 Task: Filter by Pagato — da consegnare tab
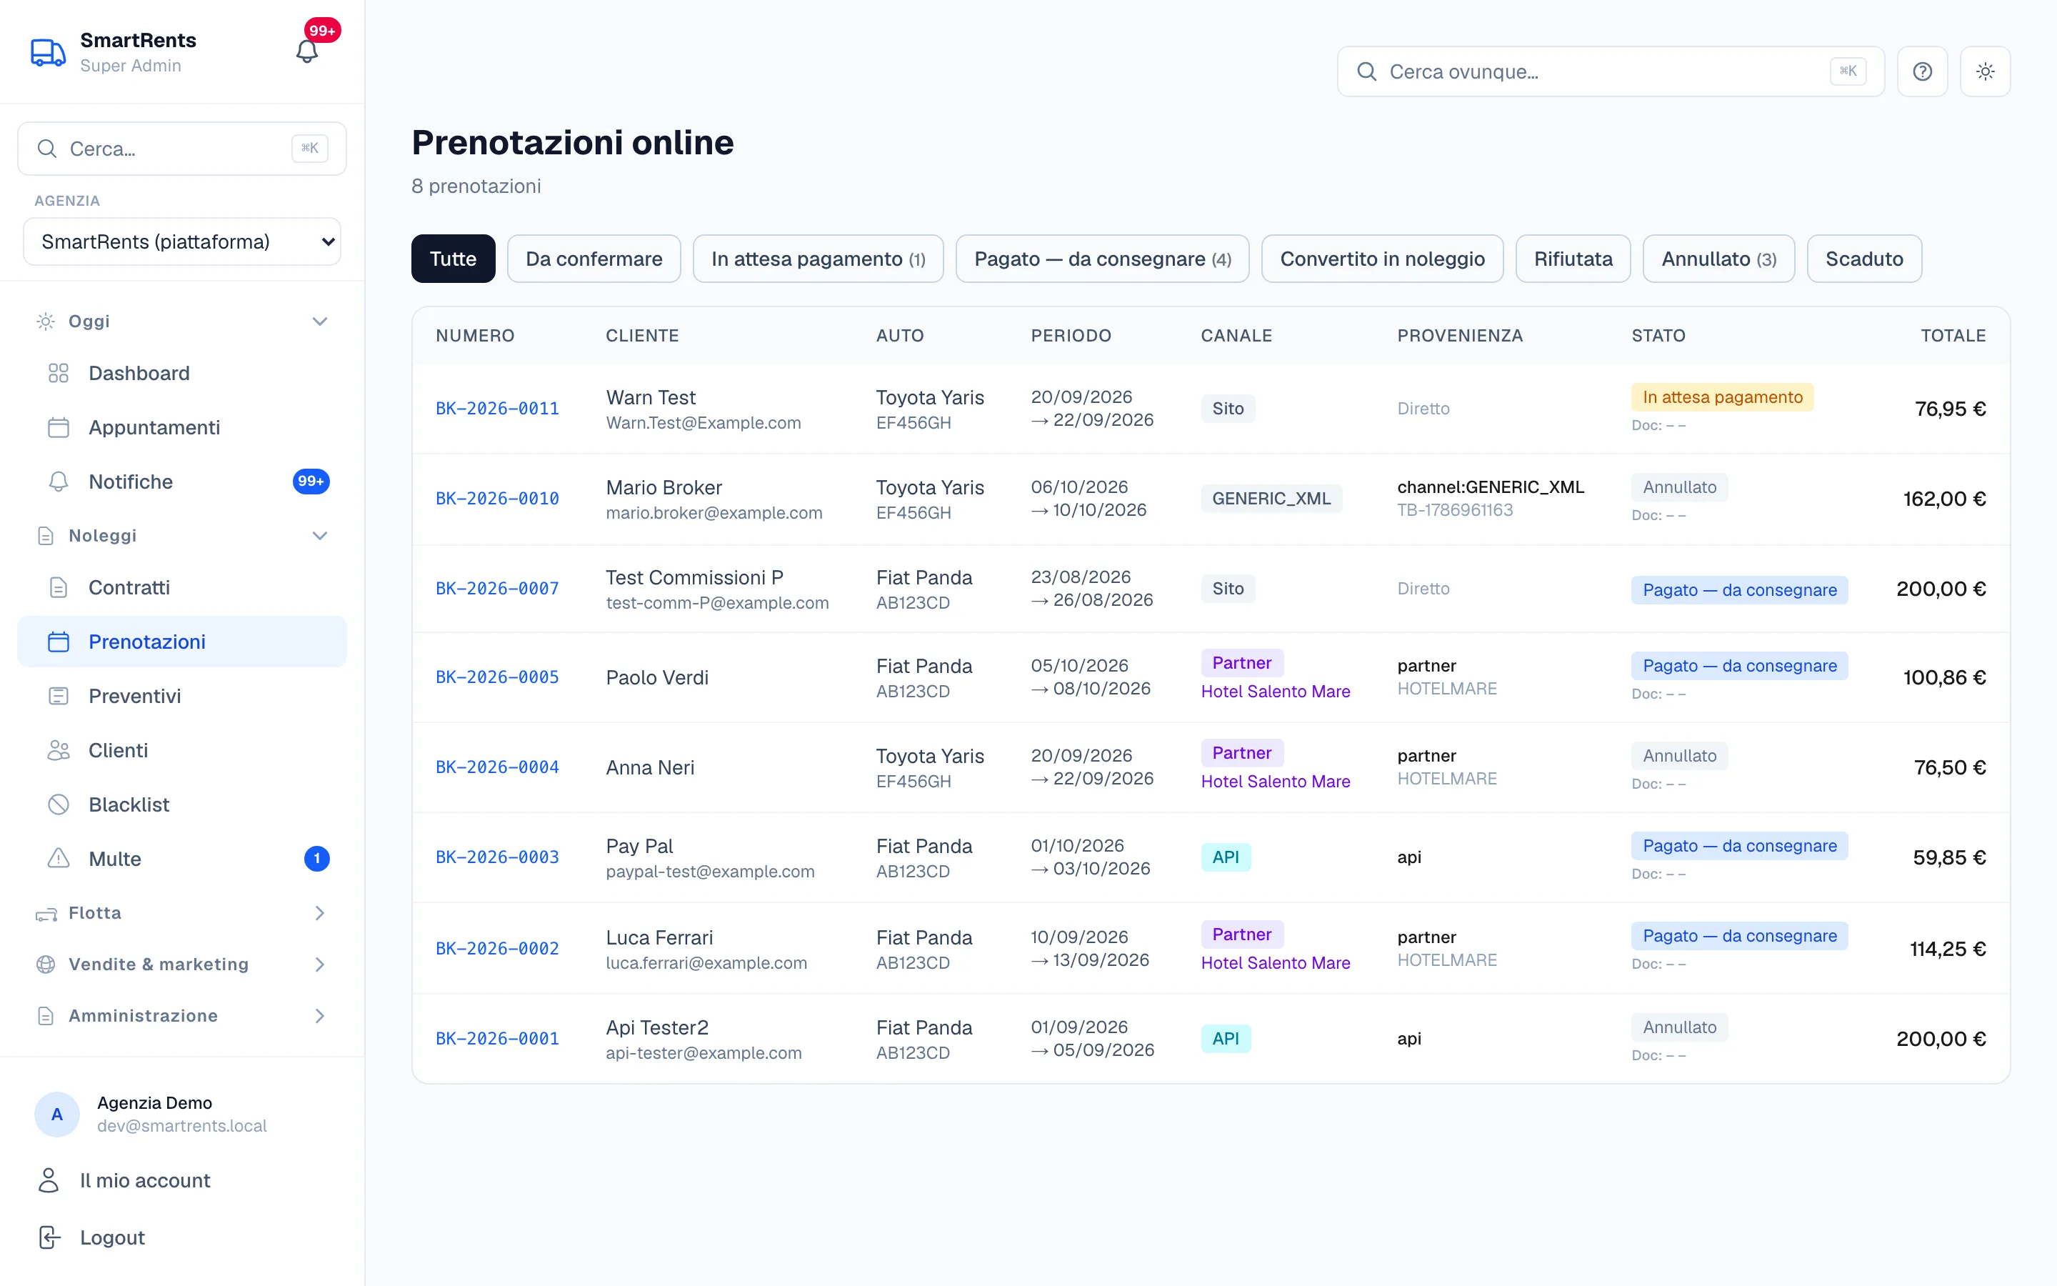pyautogui.click(x=1103, y=259)
